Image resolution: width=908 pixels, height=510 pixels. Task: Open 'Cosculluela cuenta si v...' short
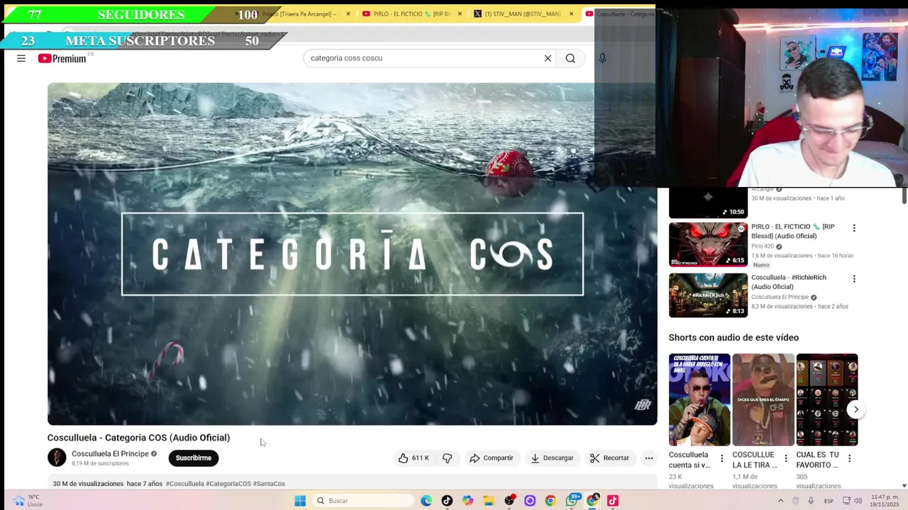[x=699, y=400]
